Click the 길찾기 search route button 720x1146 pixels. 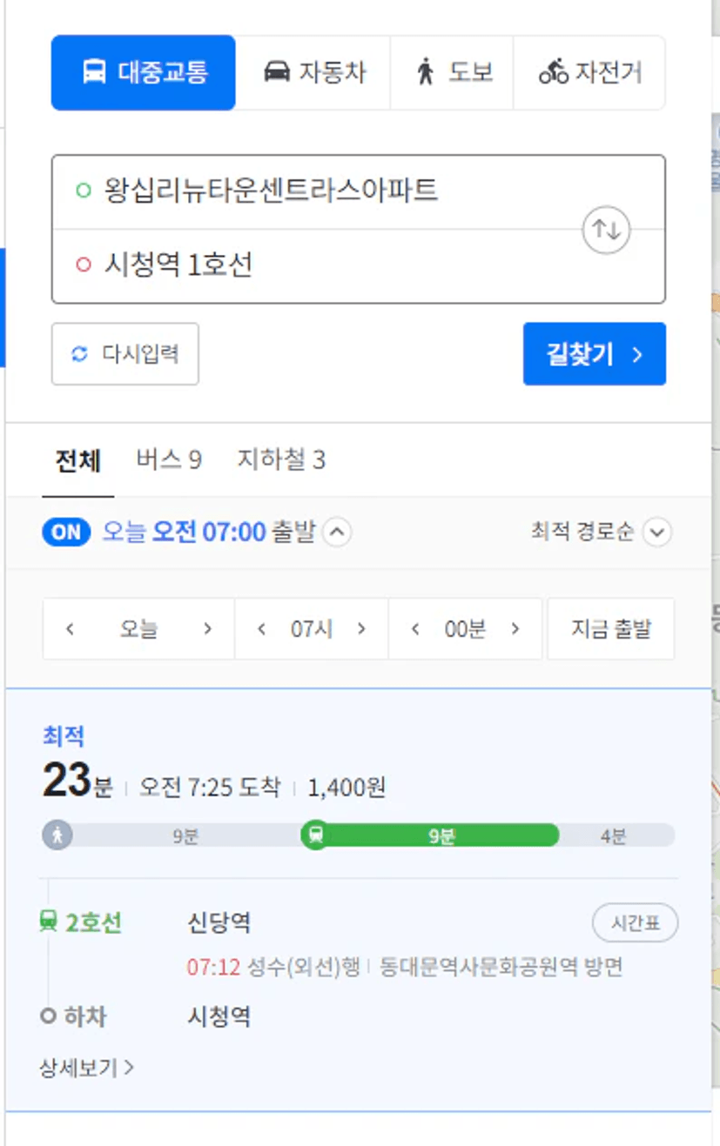click(595, 354)
